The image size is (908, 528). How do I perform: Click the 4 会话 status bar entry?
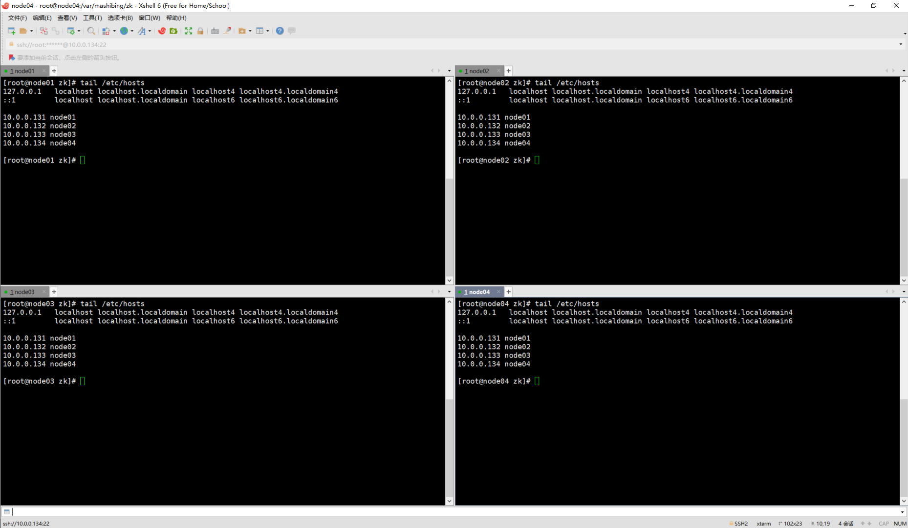coord(846,524)
